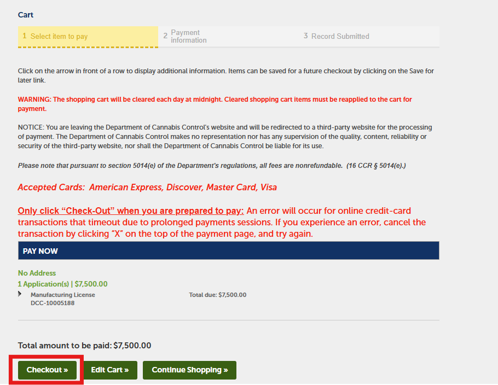Click Total amount to be paid line
Screen dimensions: 498x385
point(84,345)
